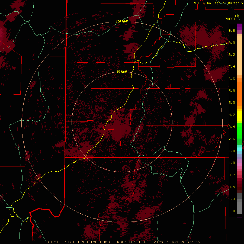Click the 6.6 scale value
The height and width of the screenshot is (244, 244).
[232, 79]
